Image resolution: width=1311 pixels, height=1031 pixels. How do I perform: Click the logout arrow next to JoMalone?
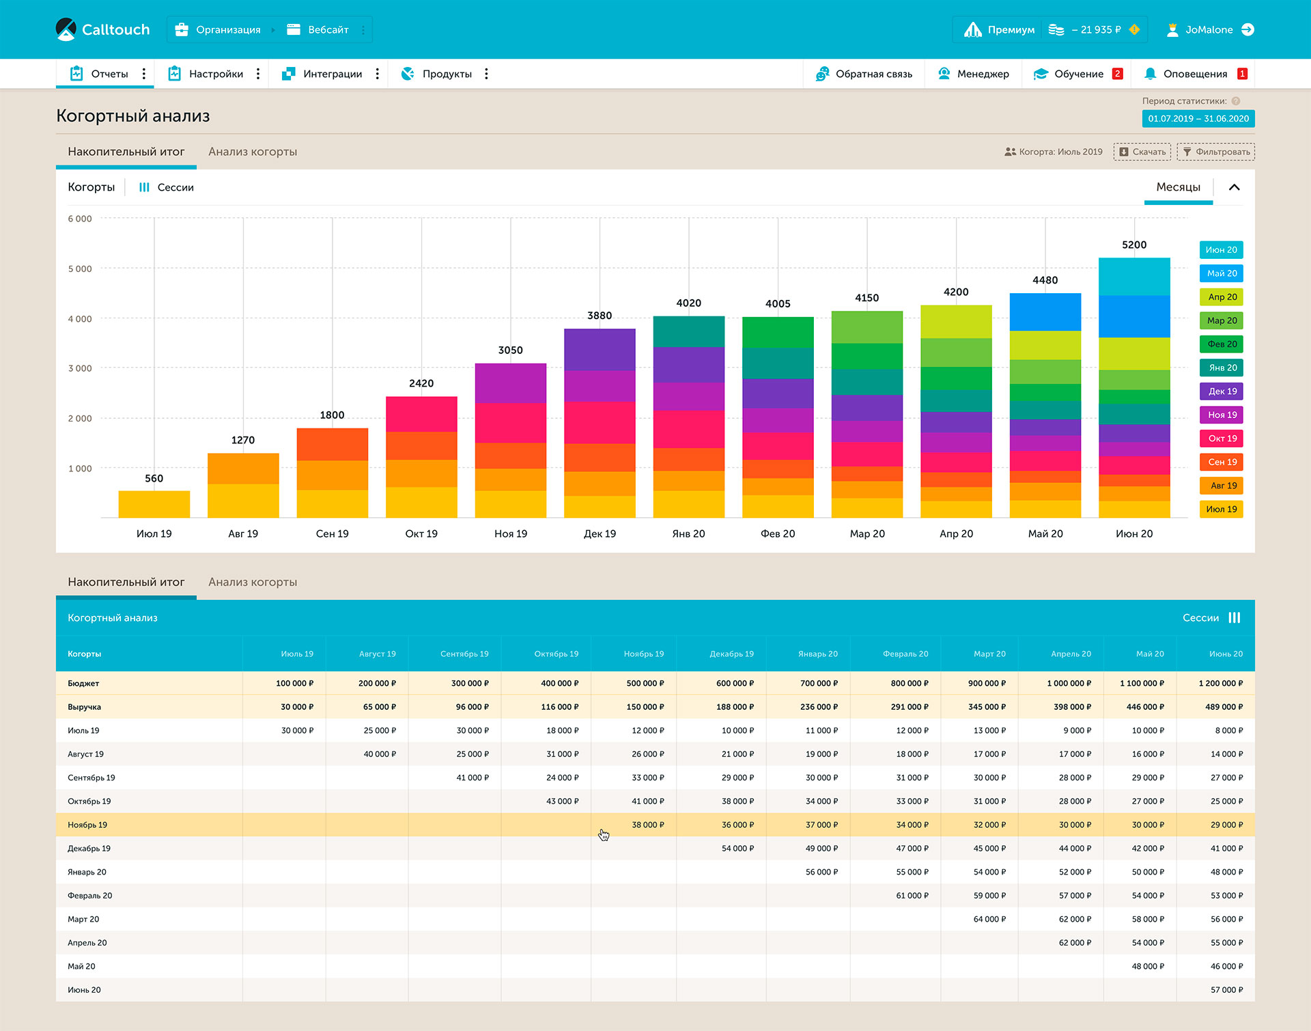(1247, 29)
